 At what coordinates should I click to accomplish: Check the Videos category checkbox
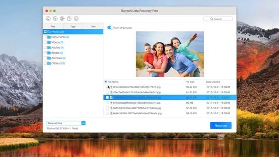(45, 42)
